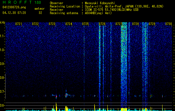This screenshot has width=175, height=111.
Task: Click time marker 0725
Action: (85, 24)
